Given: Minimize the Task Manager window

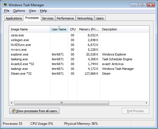Looking at the screenshot, I should point(134,5).
